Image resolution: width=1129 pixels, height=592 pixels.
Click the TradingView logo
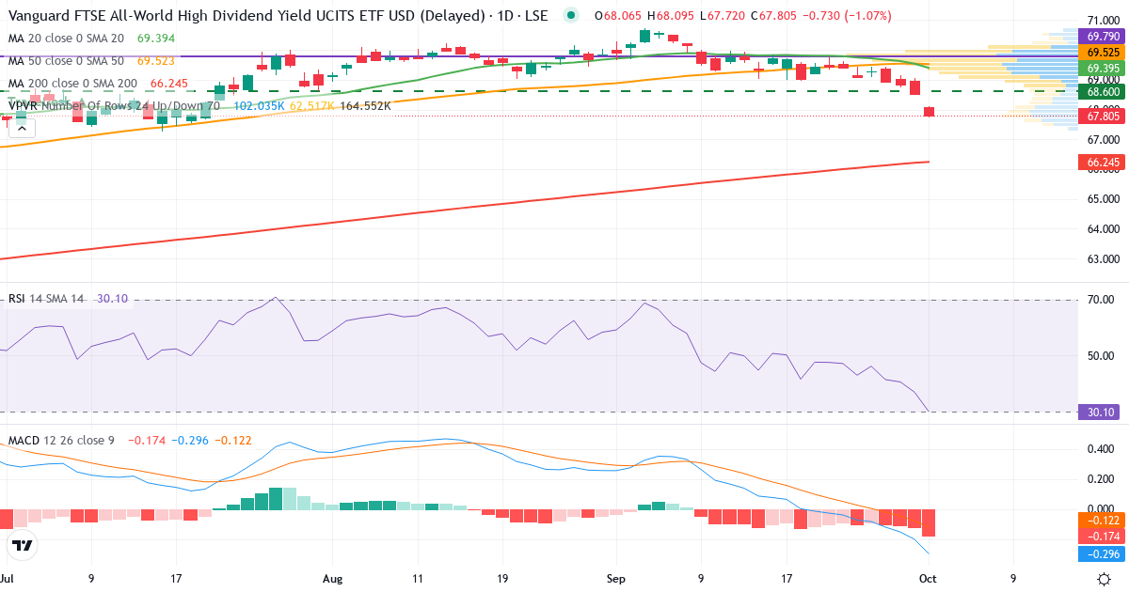(23, 544)
